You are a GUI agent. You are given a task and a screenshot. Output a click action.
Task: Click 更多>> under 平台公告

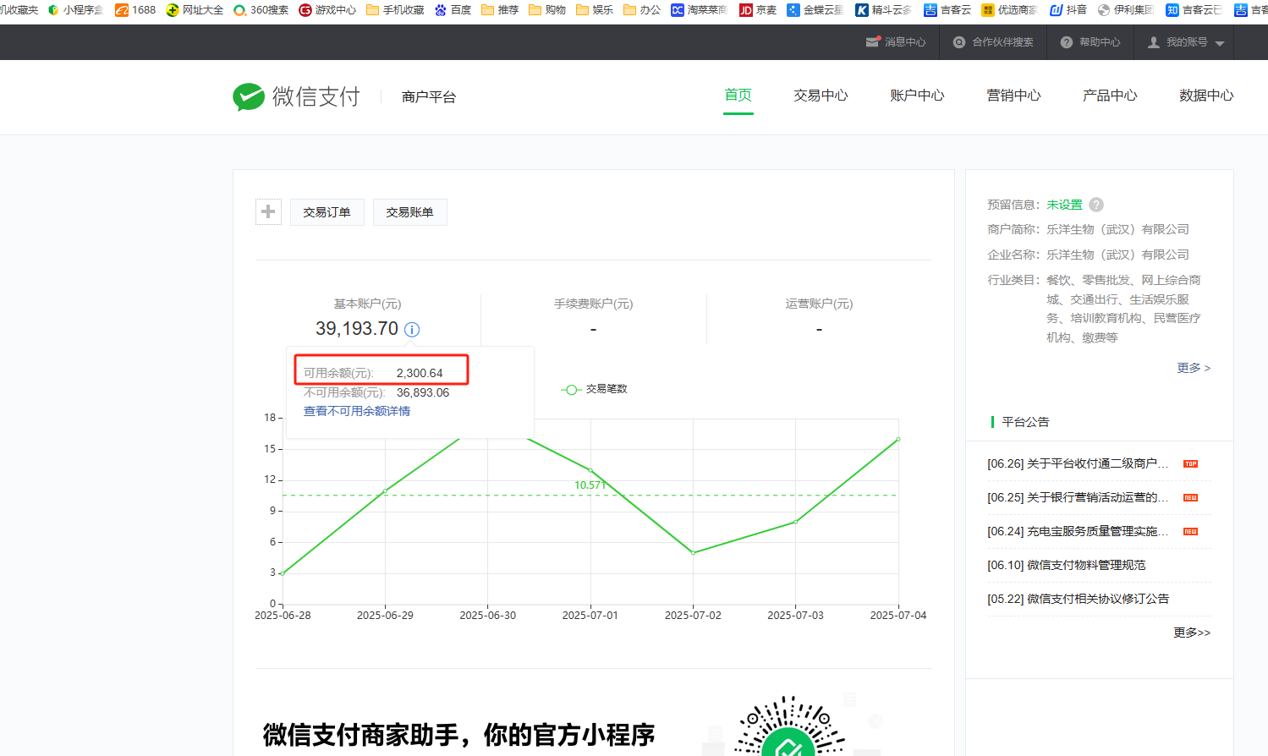click(x=1192, y=633)
